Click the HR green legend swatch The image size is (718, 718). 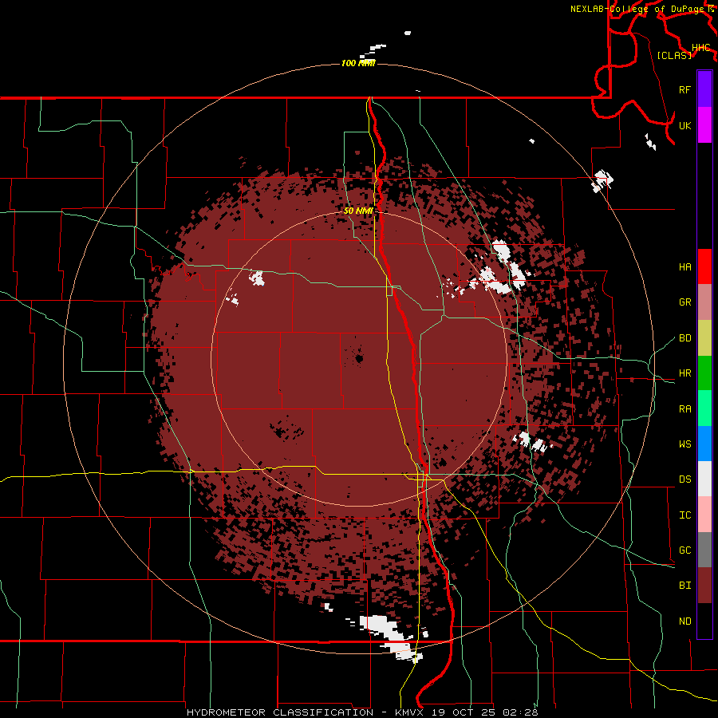[x=704, y=373]
